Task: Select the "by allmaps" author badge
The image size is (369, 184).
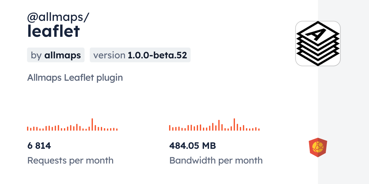Action: coord(56,55)
